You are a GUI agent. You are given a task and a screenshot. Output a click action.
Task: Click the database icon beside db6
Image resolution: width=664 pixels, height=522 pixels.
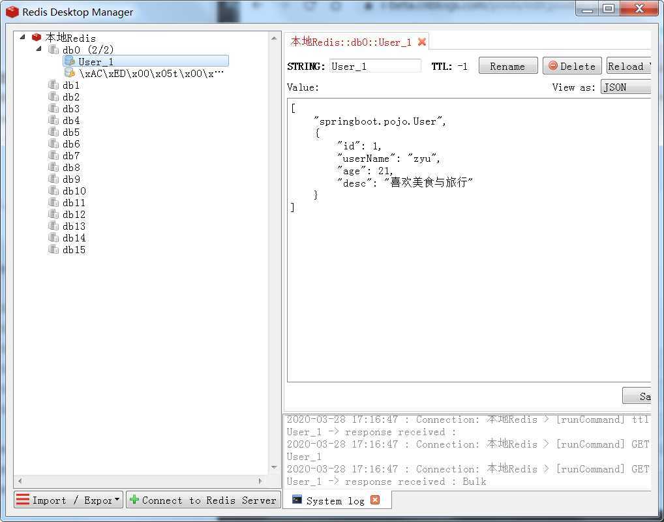click(x=53, y=144)
